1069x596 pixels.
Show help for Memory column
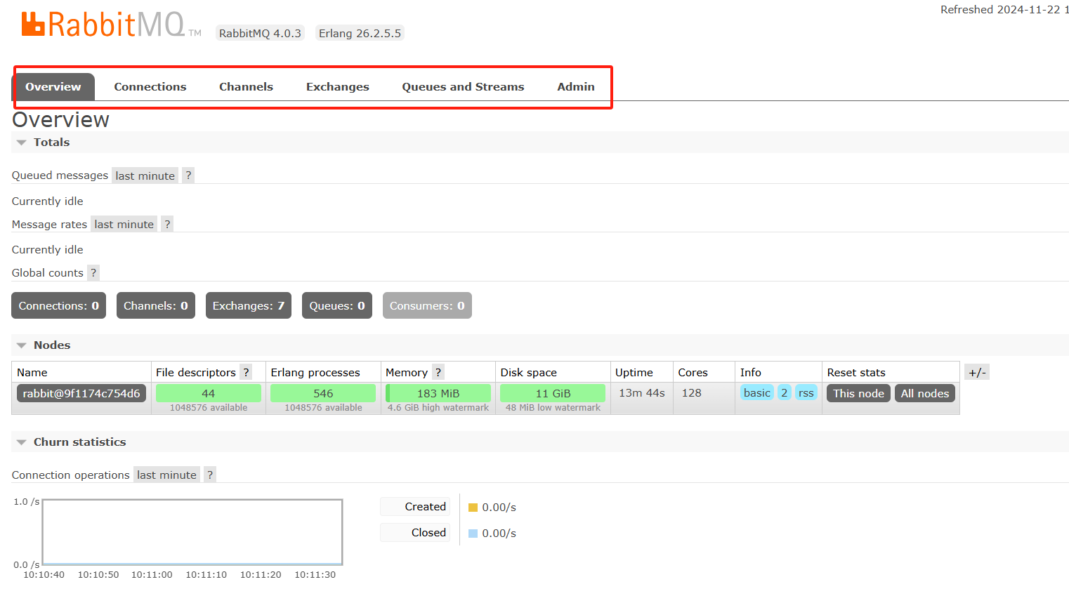pyautogui.click(x=438, y=372)
